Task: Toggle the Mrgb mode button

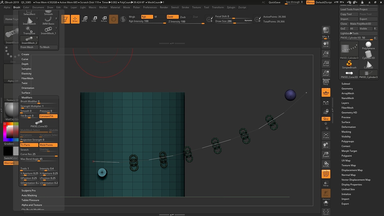Action: [132, 17]
